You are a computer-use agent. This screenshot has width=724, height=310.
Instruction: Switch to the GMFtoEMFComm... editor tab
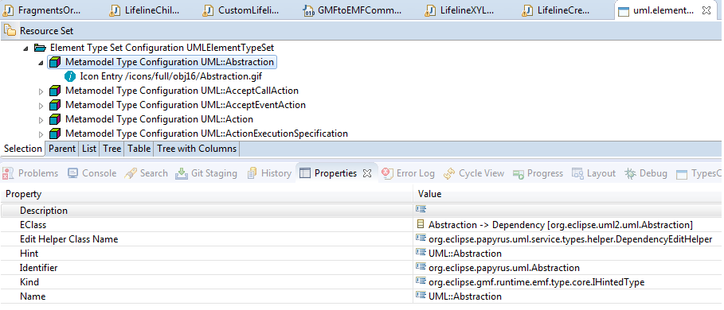pos(353,10)
